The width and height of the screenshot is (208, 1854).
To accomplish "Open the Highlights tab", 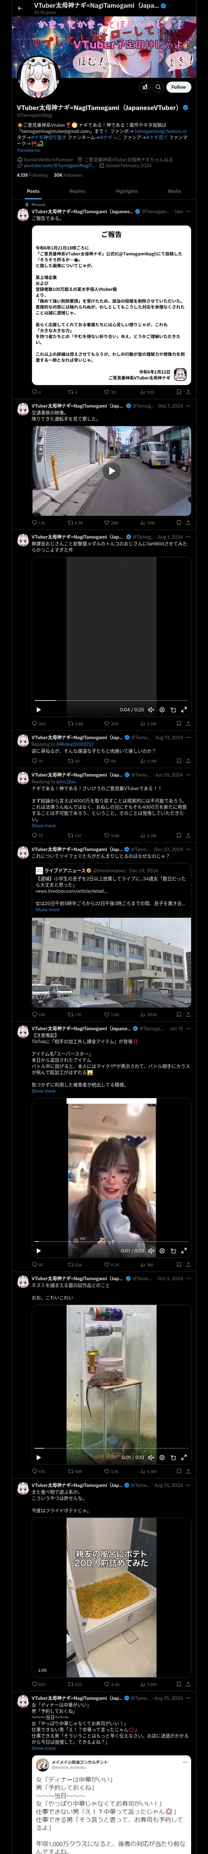I will click(126, 192).
